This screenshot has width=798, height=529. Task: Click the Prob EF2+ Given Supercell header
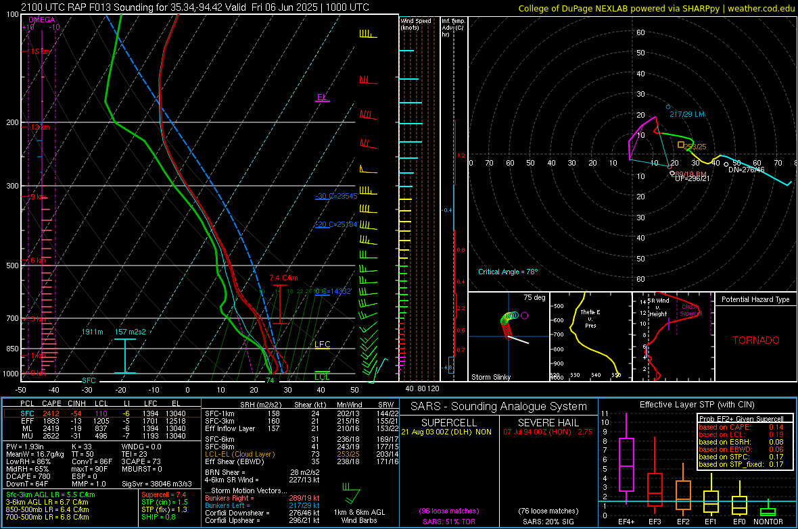click(x=741, y=419)
